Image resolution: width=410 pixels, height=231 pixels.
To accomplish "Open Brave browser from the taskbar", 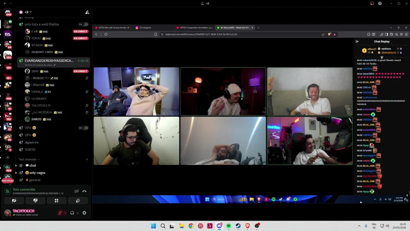I will 247,226.
